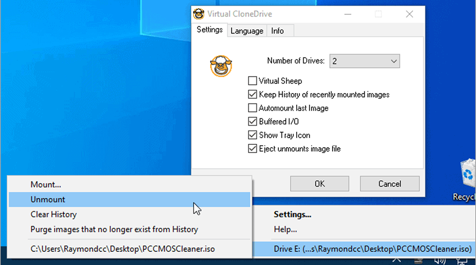The image size is (476, 265).
Task: Click the Virtual CloneDrive sheep logo in title bar
Action: [199, 14]
